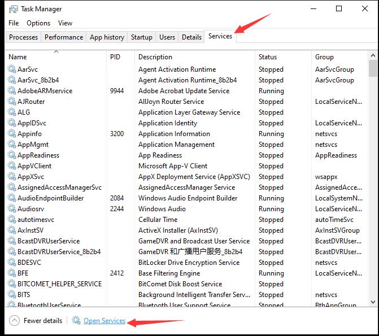Click the gear icon beside AarSvc_8b2b4
Viewport: 379px width, 336px height.
click(12, 80)
